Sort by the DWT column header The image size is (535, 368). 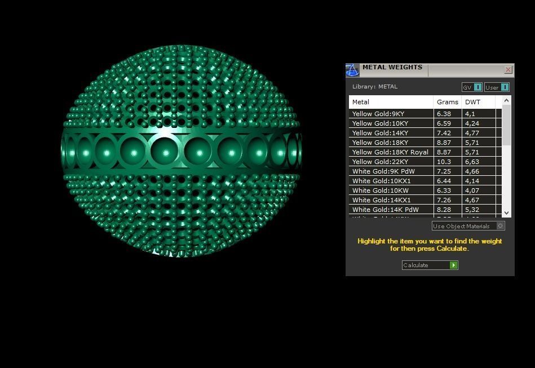(x=479, y=102)
